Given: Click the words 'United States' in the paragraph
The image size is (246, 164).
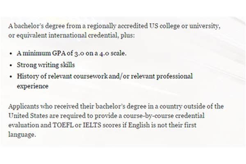Looking at the screenshot, I should (x=28, y=116).
